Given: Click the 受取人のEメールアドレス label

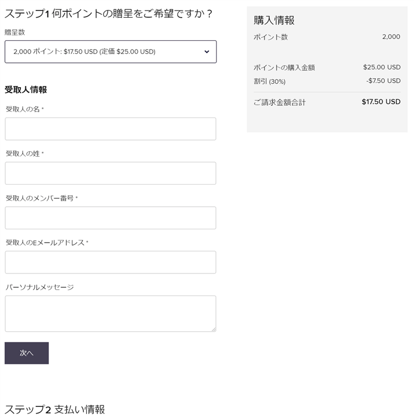Looking at the screenshot, I should pos(45,243).
